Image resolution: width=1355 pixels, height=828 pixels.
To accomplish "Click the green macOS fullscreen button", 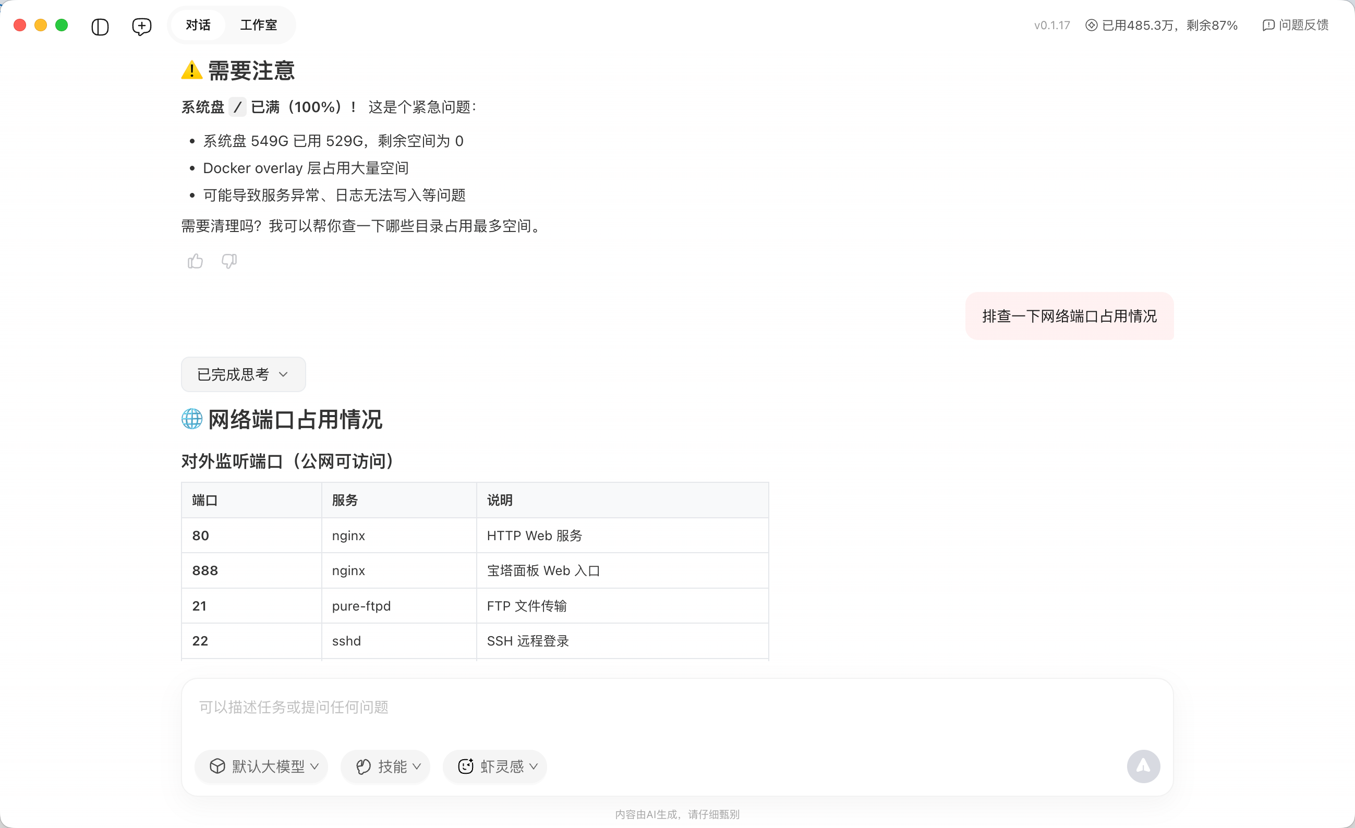I will coord(62,26).
